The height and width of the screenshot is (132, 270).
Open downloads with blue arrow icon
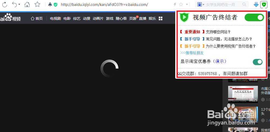tap(256, 5)
